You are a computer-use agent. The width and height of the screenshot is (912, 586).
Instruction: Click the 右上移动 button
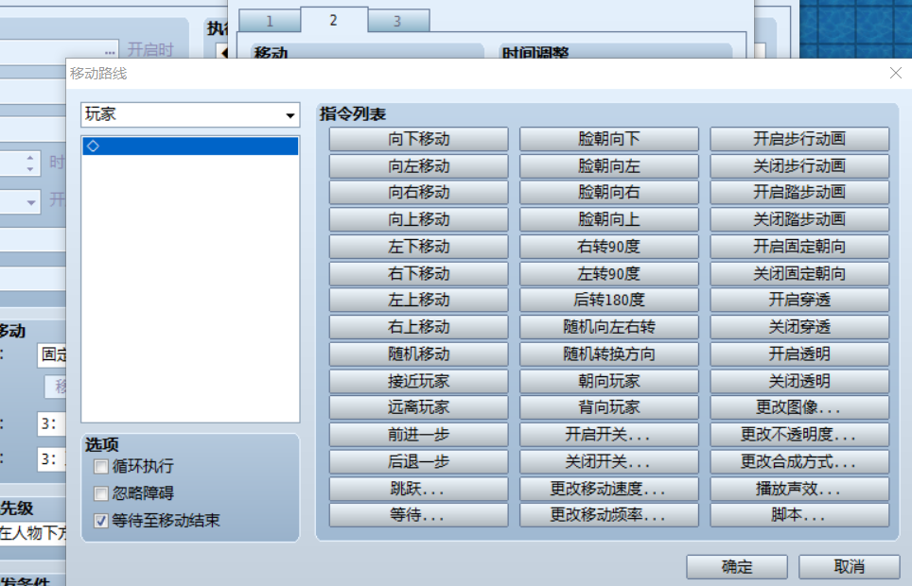point(419,327)
